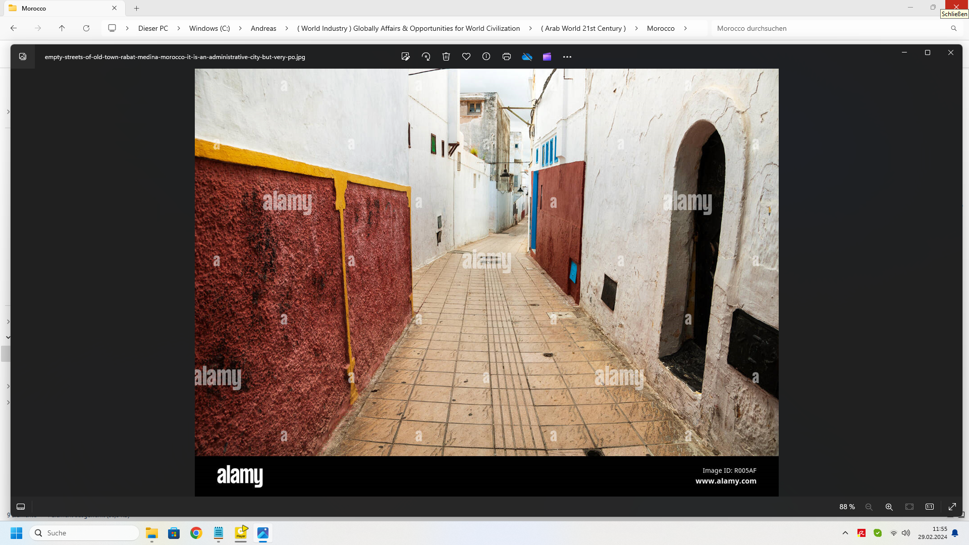969x545 pixels.
Task: Open the notification bell in the taskbar
Action: (x=955, y=533)
